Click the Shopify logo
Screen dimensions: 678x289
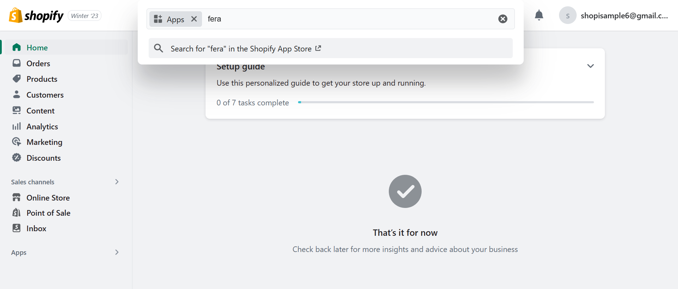point(36,16)
